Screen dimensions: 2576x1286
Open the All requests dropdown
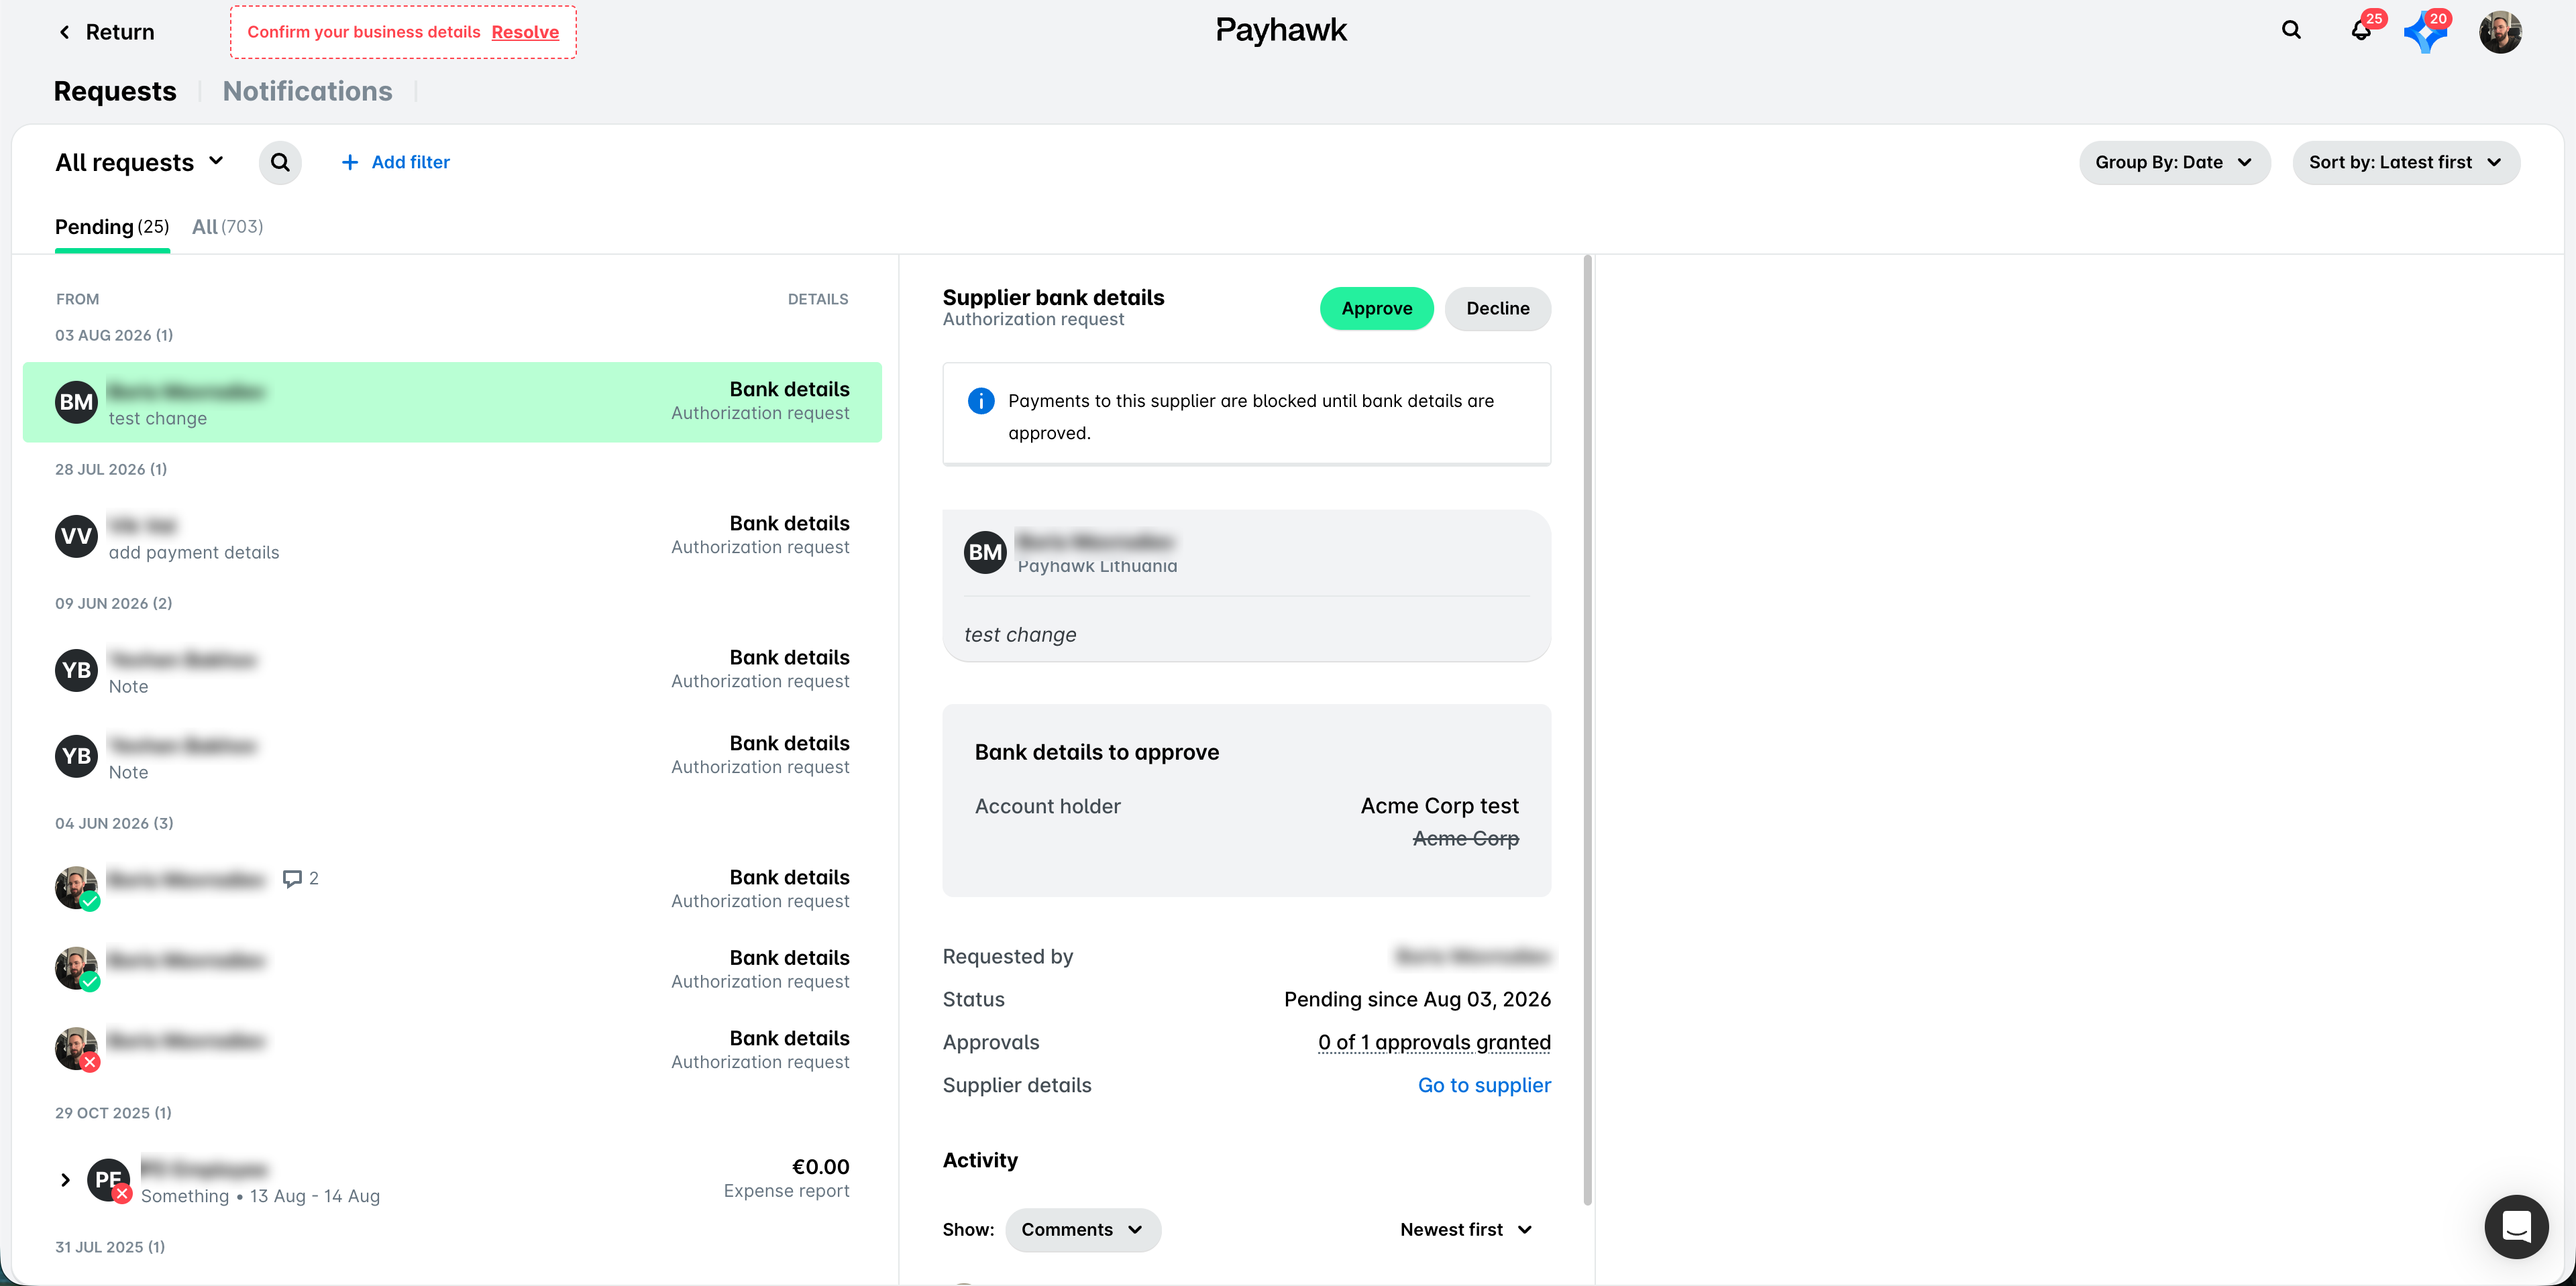pyautogui.click(x=140, y=162)
